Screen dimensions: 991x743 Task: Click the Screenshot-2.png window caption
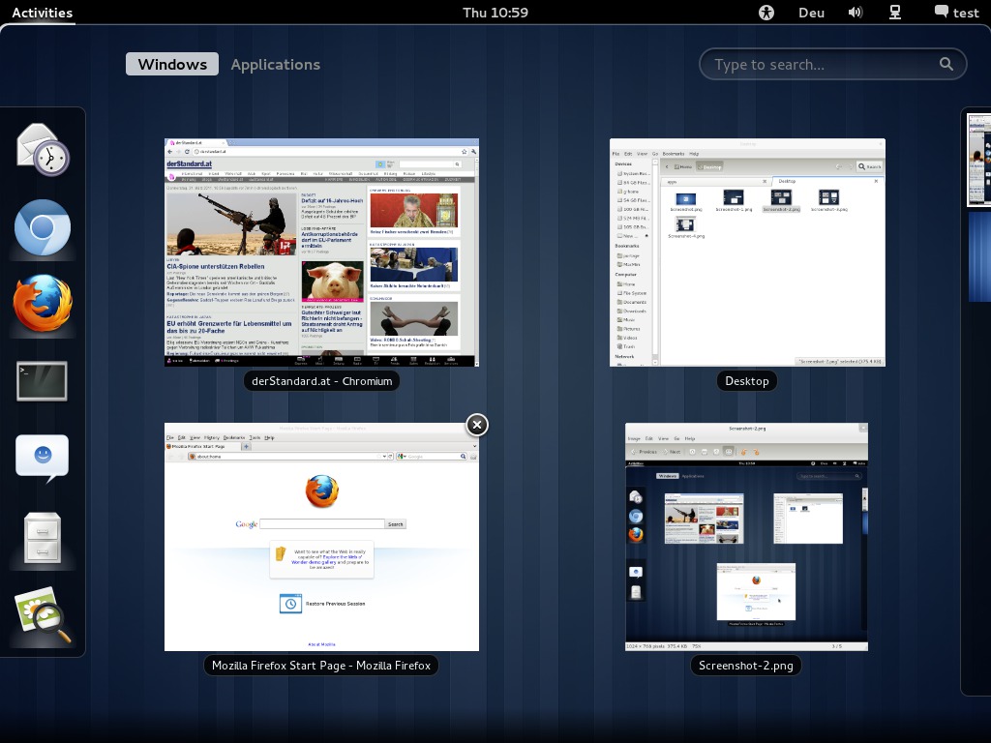[746, 666]
